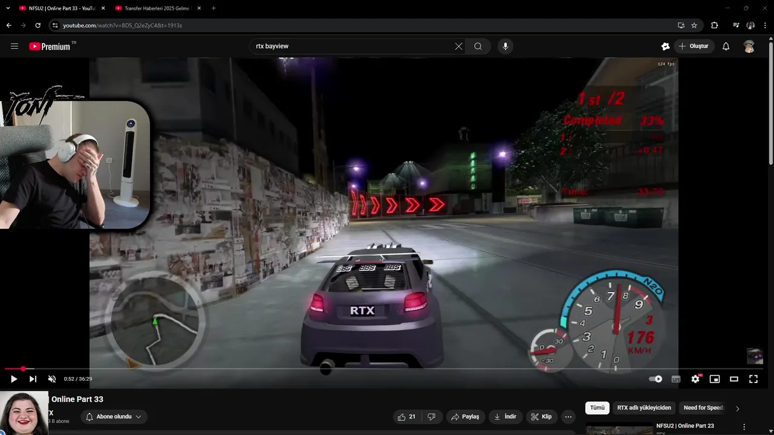Like the video with 21 likes
The image size is (774, 435).
point(407,417)
